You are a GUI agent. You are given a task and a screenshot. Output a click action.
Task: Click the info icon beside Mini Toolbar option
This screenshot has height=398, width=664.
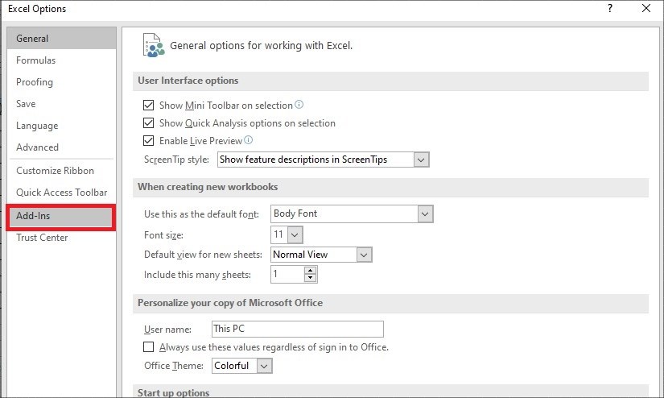[x=299, y=105]
